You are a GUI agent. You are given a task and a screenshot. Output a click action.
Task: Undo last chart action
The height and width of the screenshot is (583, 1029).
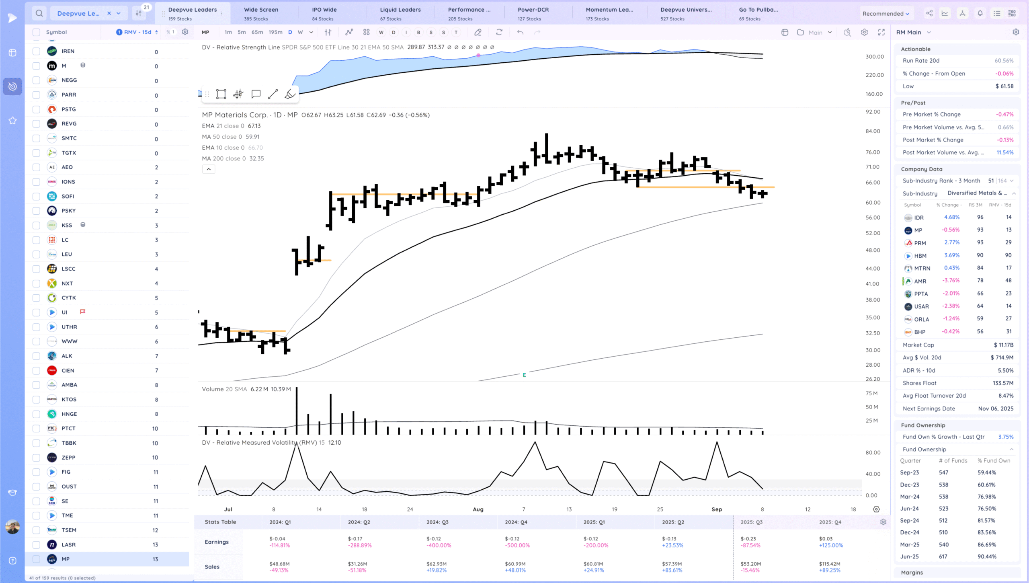pos(520,32)
